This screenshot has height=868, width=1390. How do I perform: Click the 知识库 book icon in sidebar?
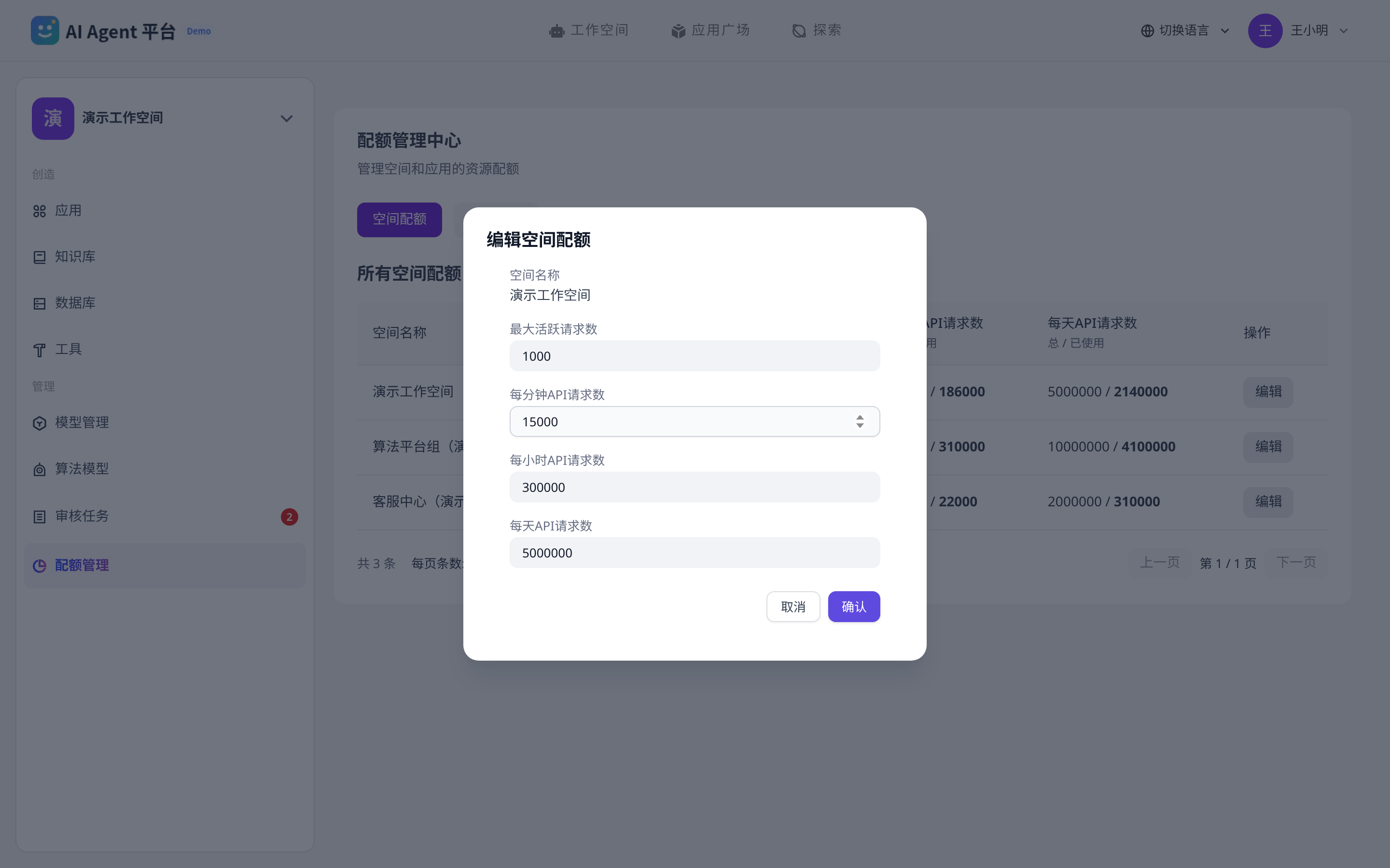tap(40, 257)
